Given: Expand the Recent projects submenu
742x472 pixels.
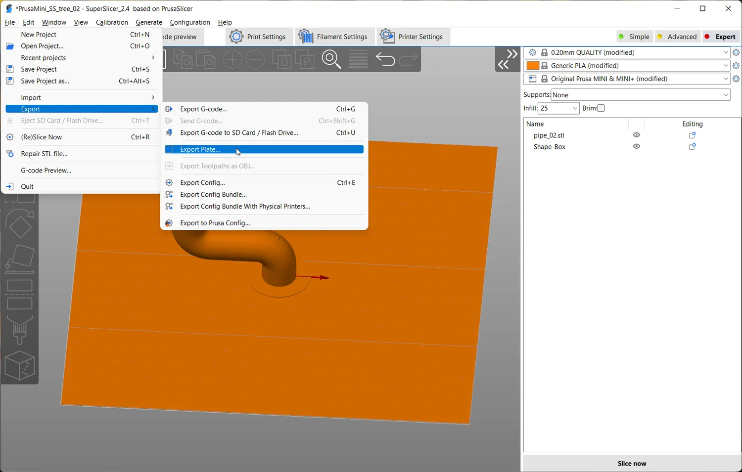Looking at the screenshot, I should (x=82, y=58).
